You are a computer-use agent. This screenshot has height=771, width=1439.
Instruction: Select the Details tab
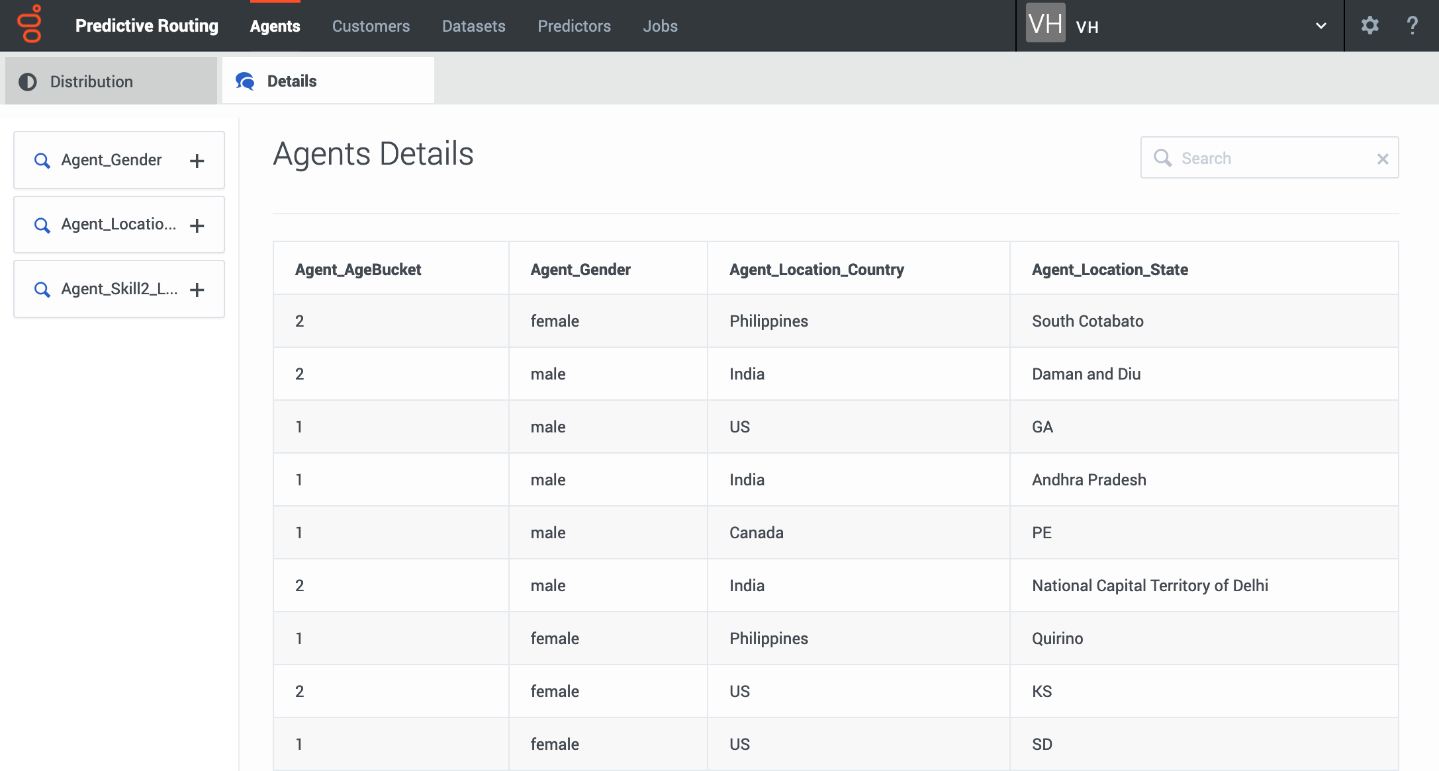click(x=328, y=81)
